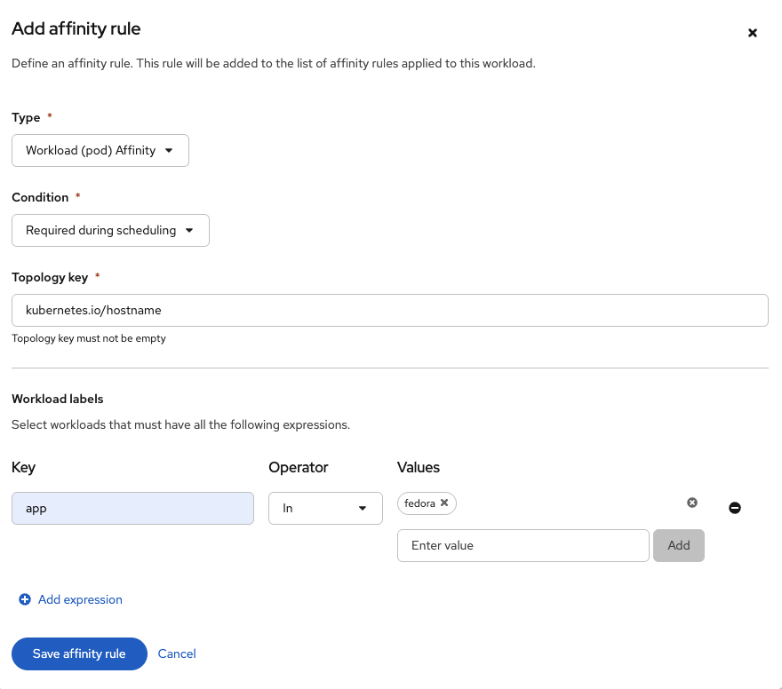Expand the Required during scheduling dropdown
This screenshot has height=689, width=782.
tap(101, 231)
